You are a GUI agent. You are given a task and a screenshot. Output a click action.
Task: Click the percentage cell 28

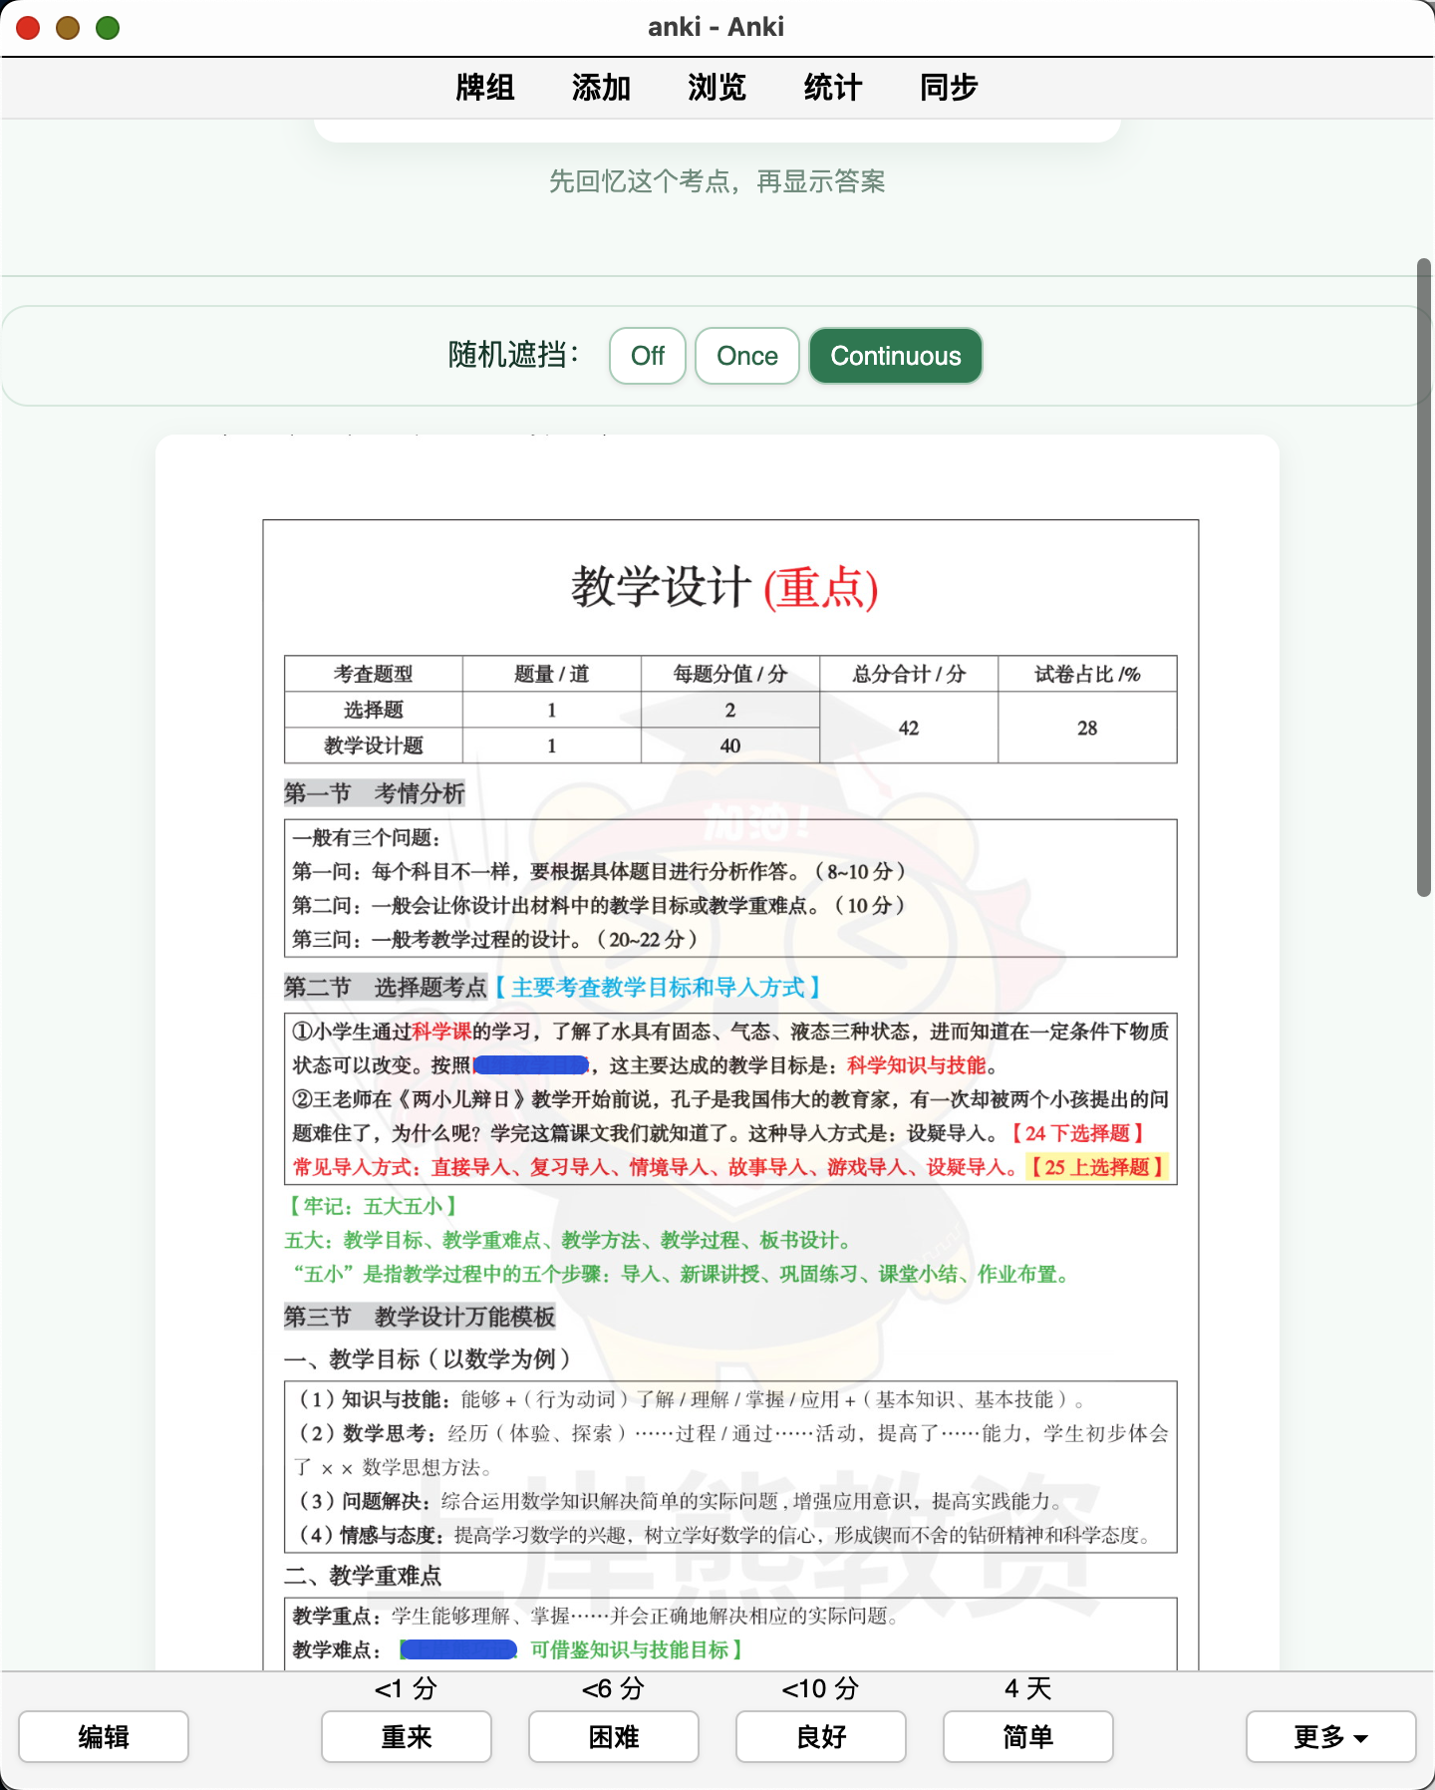click(x=1087, y=728)
